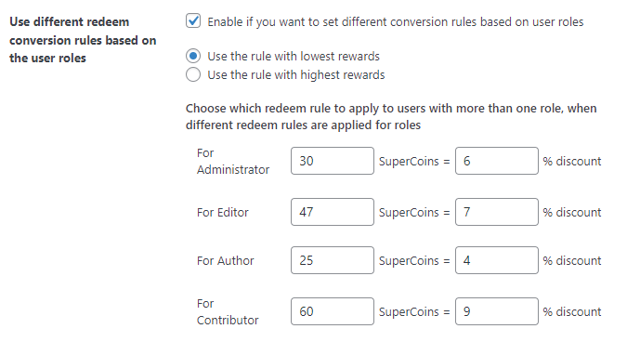
Task: Select 'Use the rule with highest rewards'
Action: 193,74
